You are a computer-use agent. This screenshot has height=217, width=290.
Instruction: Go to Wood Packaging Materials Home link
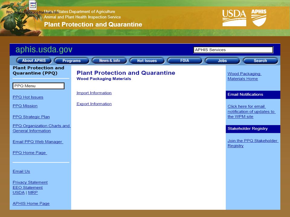click(244, 76)
